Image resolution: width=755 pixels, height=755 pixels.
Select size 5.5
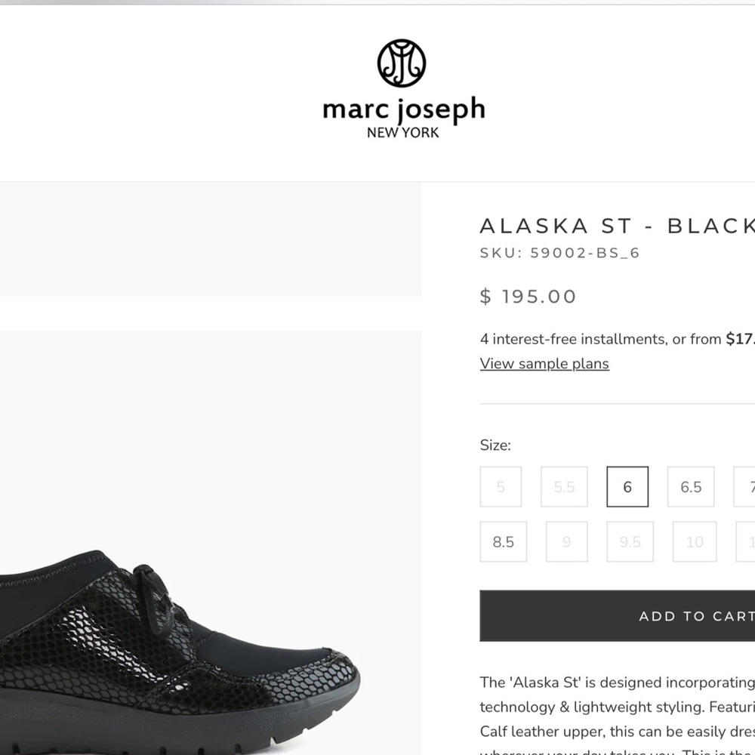564,486
